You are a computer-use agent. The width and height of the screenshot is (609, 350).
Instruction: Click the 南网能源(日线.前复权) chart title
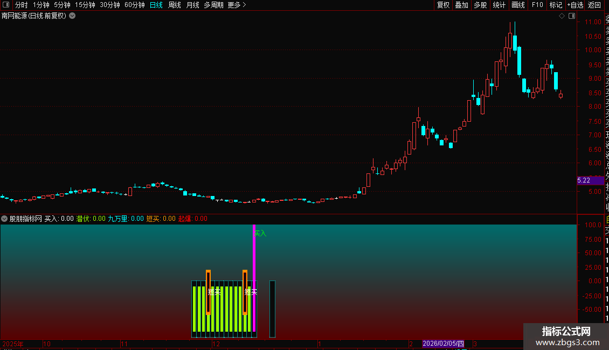(34, 16)
